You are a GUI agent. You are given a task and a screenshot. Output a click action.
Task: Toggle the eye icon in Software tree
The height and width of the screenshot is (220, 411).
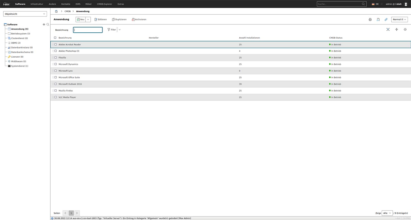point(44,24)
